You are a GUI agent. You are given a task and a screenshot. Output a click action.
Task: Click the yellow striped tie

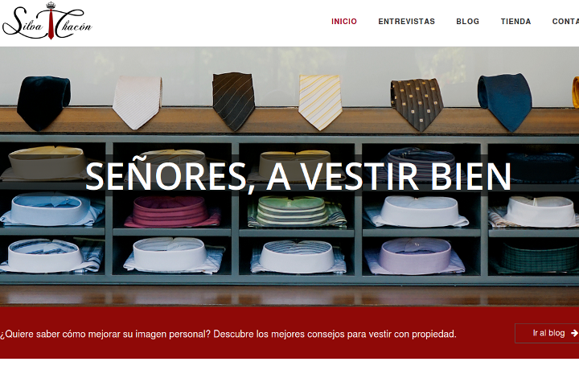pos(320,101)
